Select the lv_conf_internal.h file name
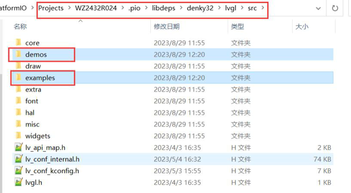Image resolution: width=351 pixels, height=193 pixels. pyautogui.click(x=52, y=159)
